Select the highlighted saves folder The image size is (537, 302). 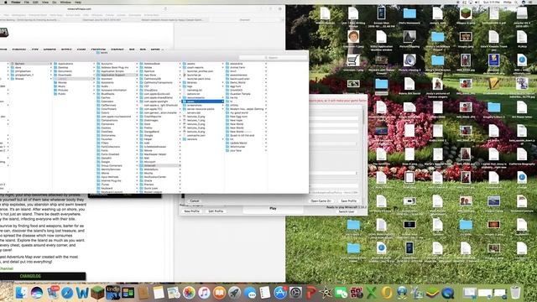[x=203, y=102]
